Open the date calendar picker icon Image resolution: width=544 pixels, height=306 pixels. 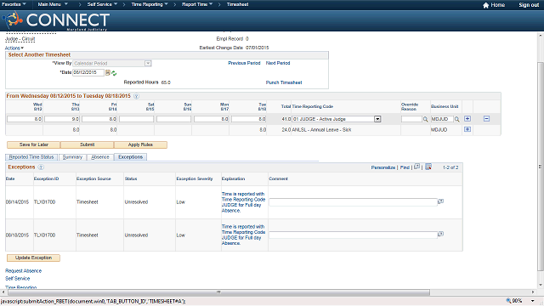click(x=108, y=73)
